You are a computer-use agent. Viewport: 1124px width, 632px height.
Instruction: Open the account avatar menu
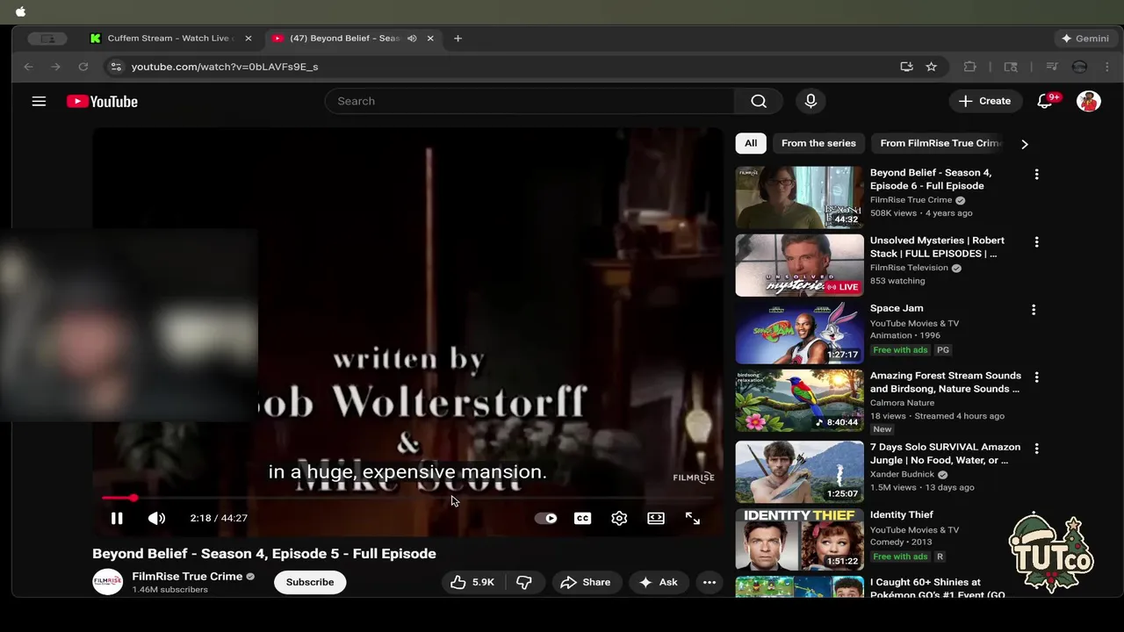click(x=1089, y=101)
